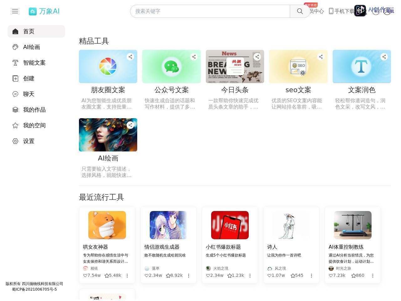The width and height of the screenshot is (401, 301).
Task: Click author avatar 落单
Action: coord(147,268)
